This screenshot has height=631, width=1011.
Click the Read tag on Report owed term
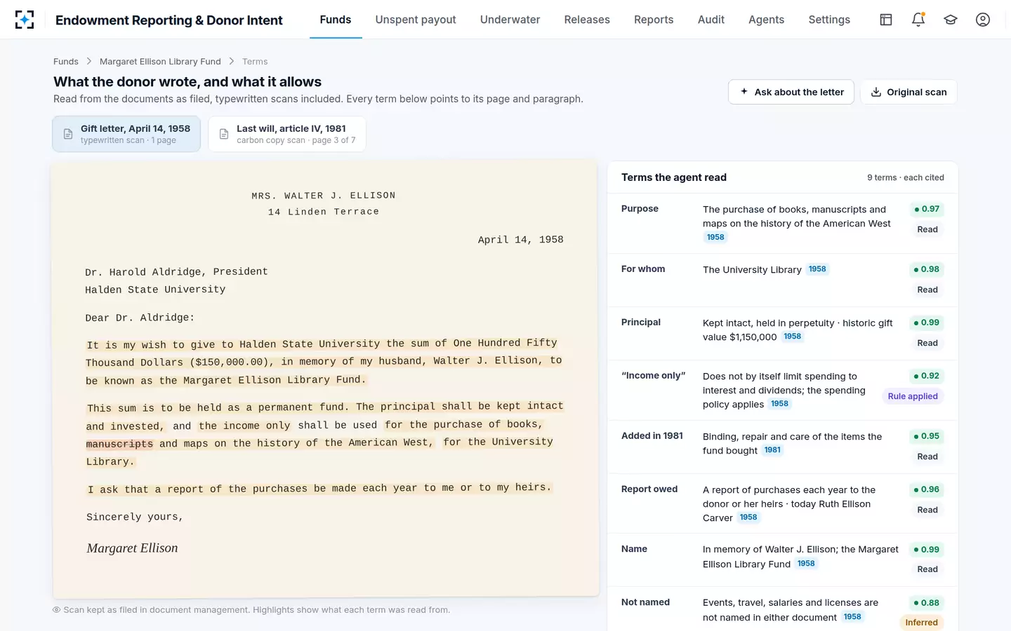coord(927,510)
